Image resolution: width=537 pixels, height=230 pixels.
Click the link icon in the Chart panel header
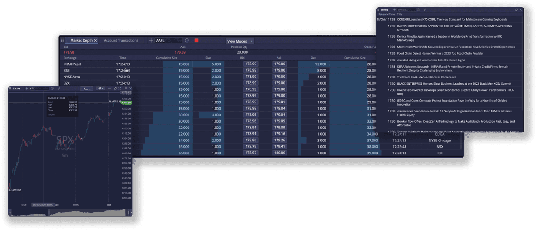(x=59, y=89)
